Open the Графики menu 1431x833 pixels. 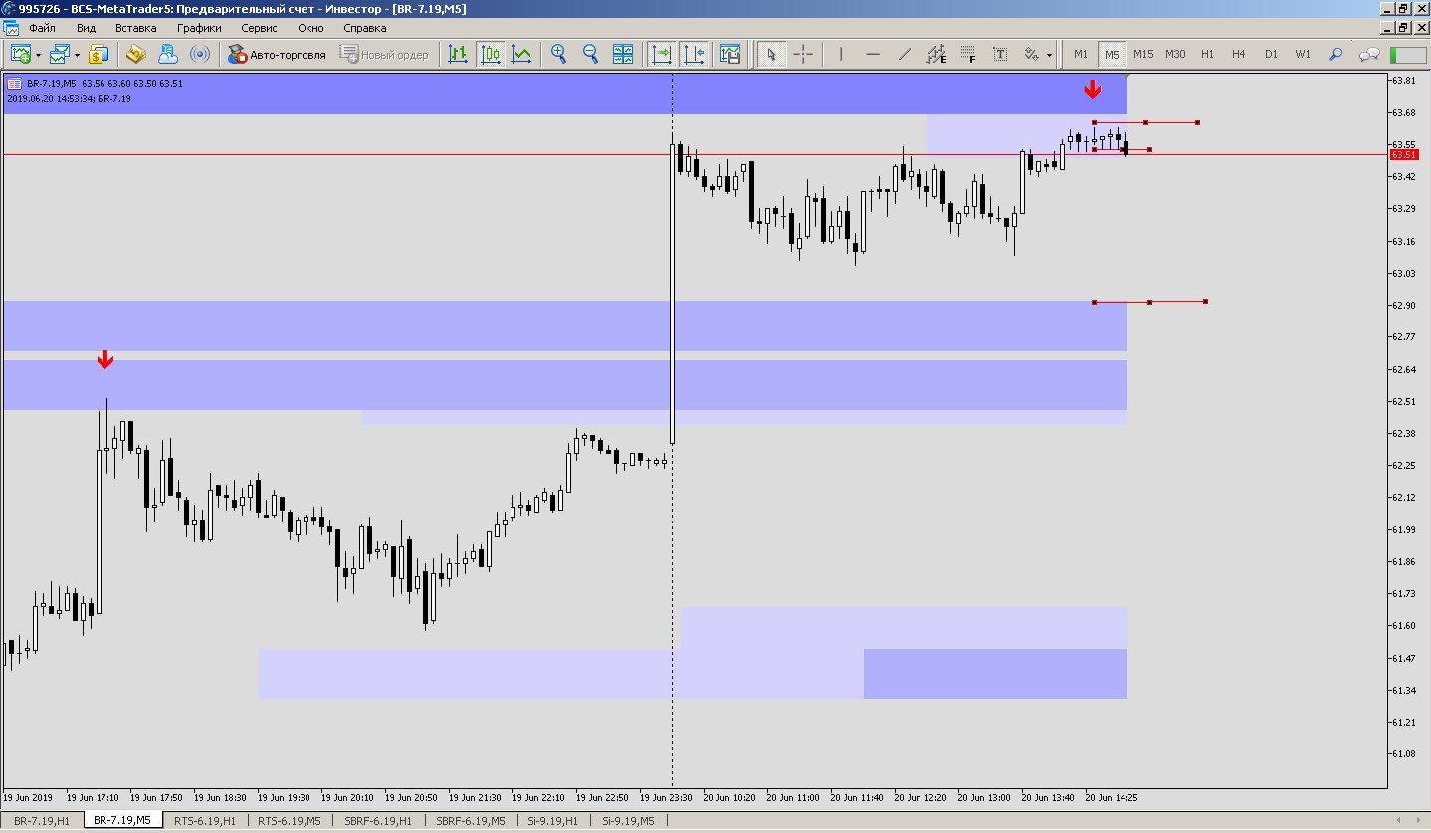pyautogui.click(x=199, y=28)
